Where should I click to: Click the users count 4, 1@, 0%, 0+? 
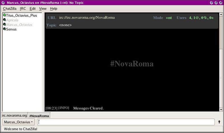coord(201,18)
